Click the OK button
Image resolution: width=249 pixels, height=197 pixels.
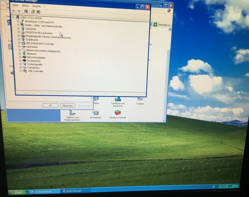click(50, 105)
